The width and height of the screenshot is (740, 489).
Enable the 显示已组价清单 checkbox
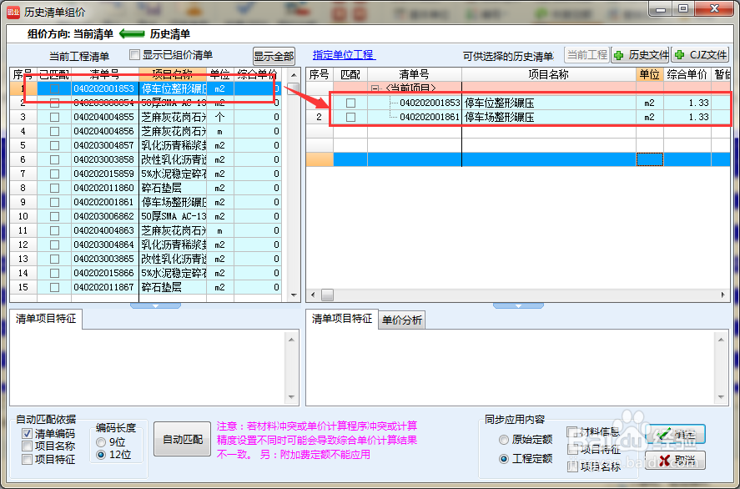pyautogui.click(x=135, y=53)
